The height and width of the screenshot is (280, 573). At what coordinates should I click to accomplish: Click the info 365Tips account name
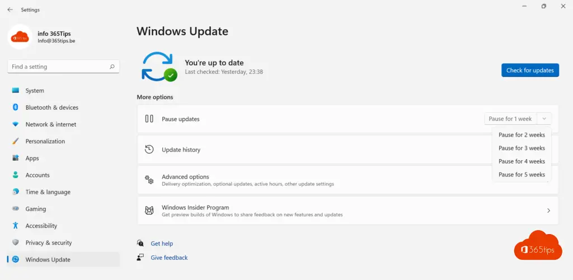point(54,34)
